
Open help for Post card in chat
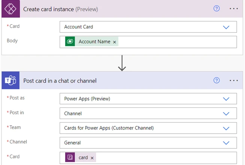216,80
